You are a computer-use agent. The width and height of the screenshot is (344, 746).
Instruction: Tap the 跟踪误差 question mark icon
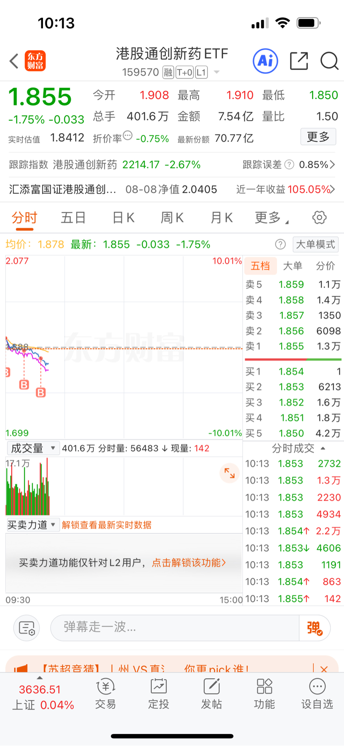pos(289,165)
